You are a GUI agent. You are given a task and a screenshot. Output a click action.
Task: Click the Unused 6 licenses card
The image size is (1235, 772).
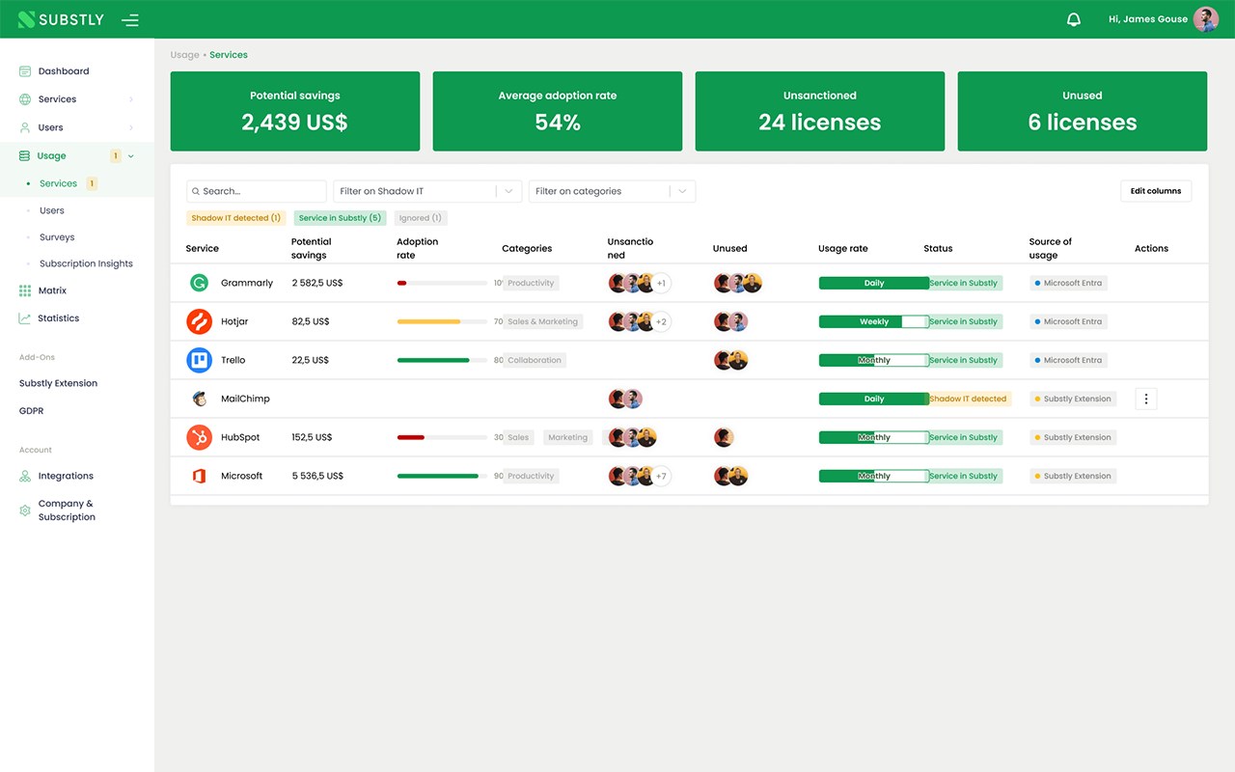coord(1083,111)
